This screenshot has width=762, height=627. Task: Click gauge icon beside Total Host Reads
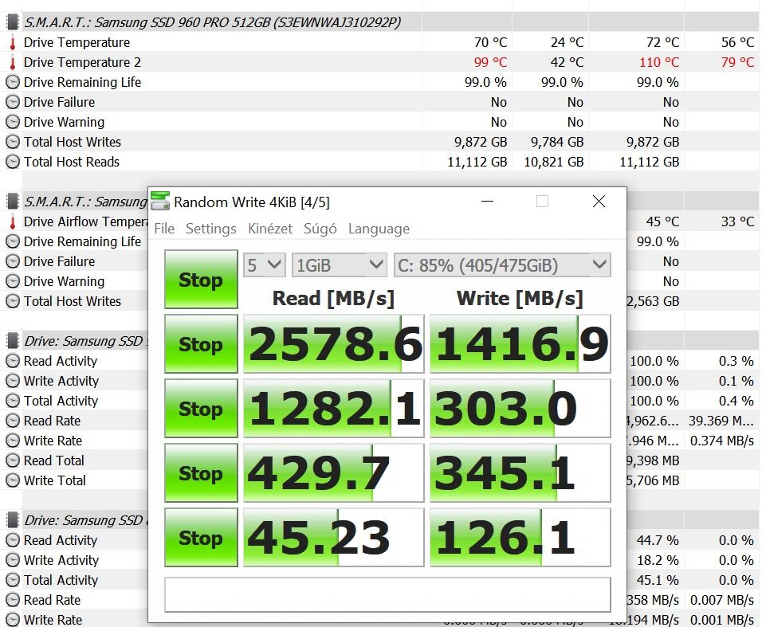pos(13,162)
